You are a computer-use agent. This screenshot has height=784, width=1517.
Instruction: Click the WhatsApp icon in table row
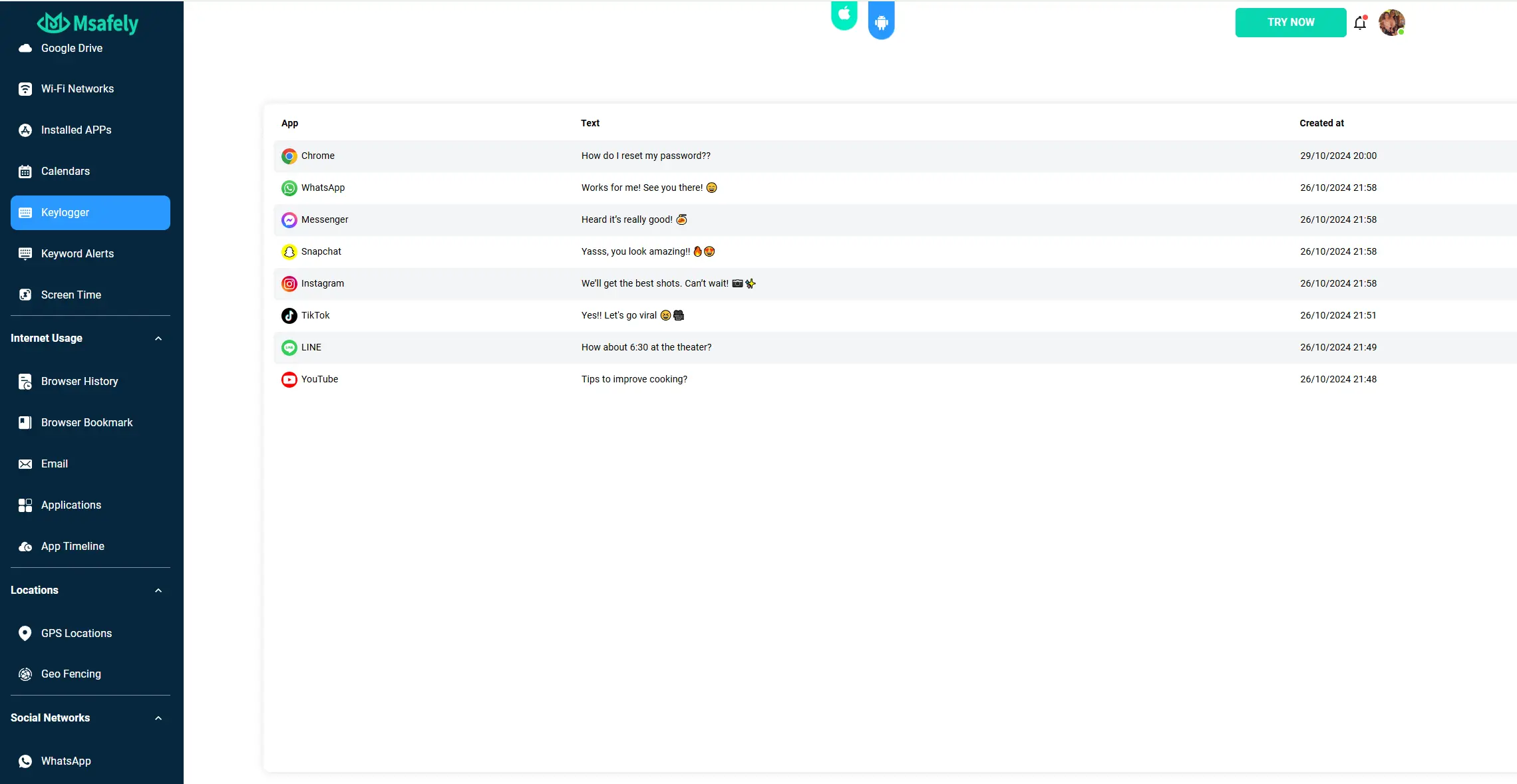point(289,188)
